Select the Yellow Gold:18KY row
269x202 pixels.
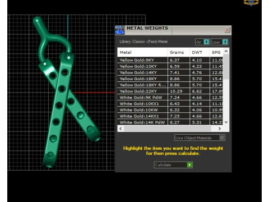pyautogui.click(x=170, y=79)
